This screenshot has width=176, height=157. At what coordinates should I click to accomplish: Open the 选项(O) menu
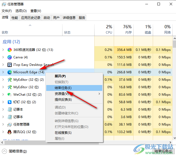point(21,11)
